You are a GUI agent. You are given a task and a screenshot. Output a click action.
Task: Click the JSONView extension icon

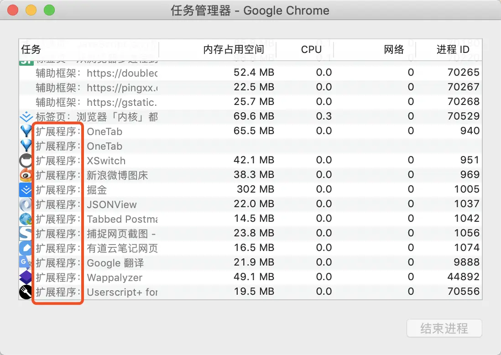[26, 204]
